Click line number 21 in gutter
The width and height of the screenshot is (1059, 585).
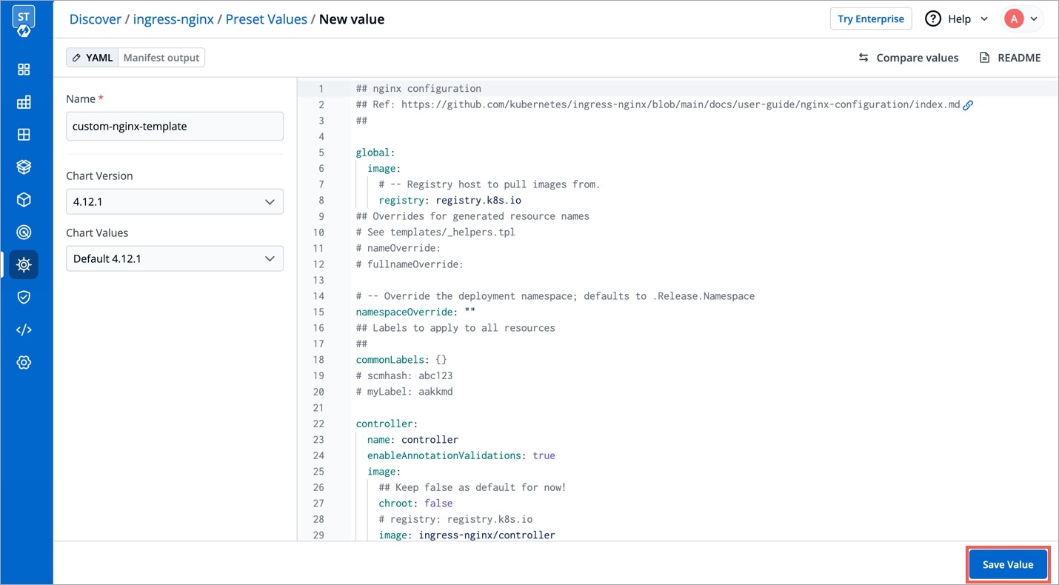(318, 407)
